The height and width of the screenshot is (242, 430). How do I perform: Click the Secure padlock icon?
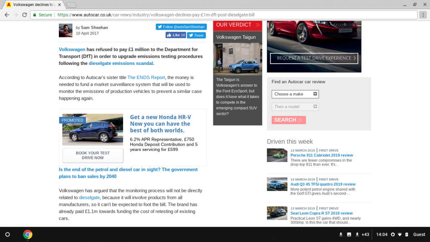coord(34,15)
